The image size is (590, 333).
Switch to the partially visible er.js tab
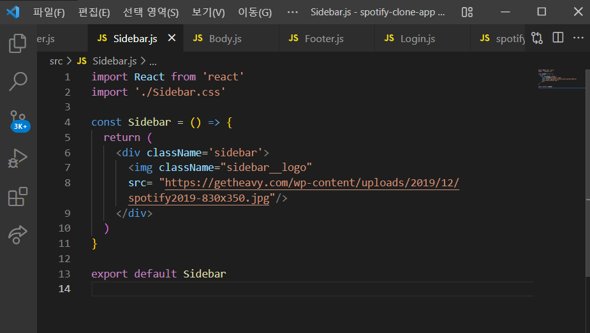62,38
